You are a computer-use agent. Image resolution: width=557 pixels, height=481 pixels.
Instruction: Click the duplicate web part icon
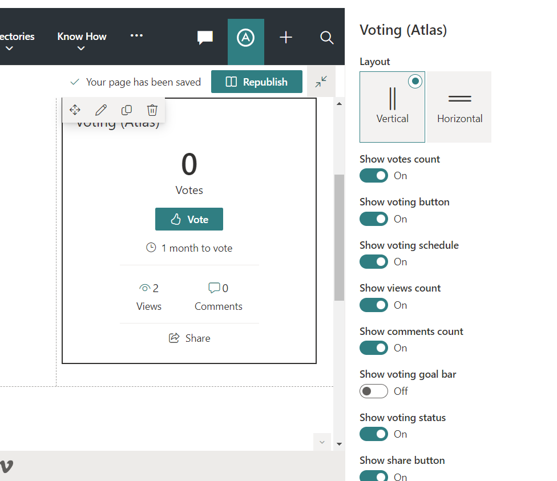click(x=127, y=110)
